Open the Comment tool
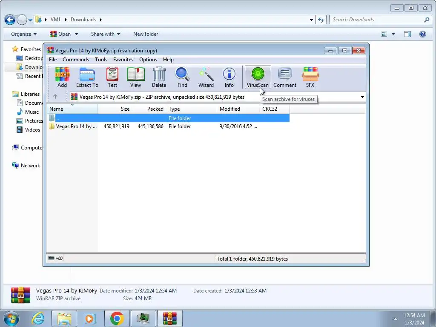Image resolution: width=436 pixels, height=327 pixels. (285, 77)
